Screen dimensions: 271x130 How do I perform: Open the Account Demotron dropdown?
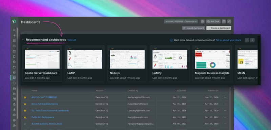click(181, 22)
